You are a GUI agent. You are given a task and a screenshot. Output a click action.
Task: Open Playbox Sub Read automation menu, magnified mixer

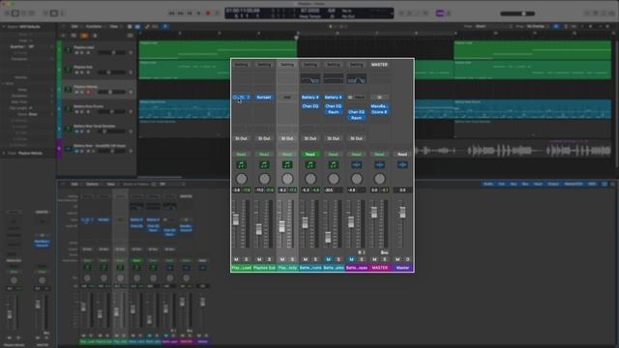[x=264, y=155]
